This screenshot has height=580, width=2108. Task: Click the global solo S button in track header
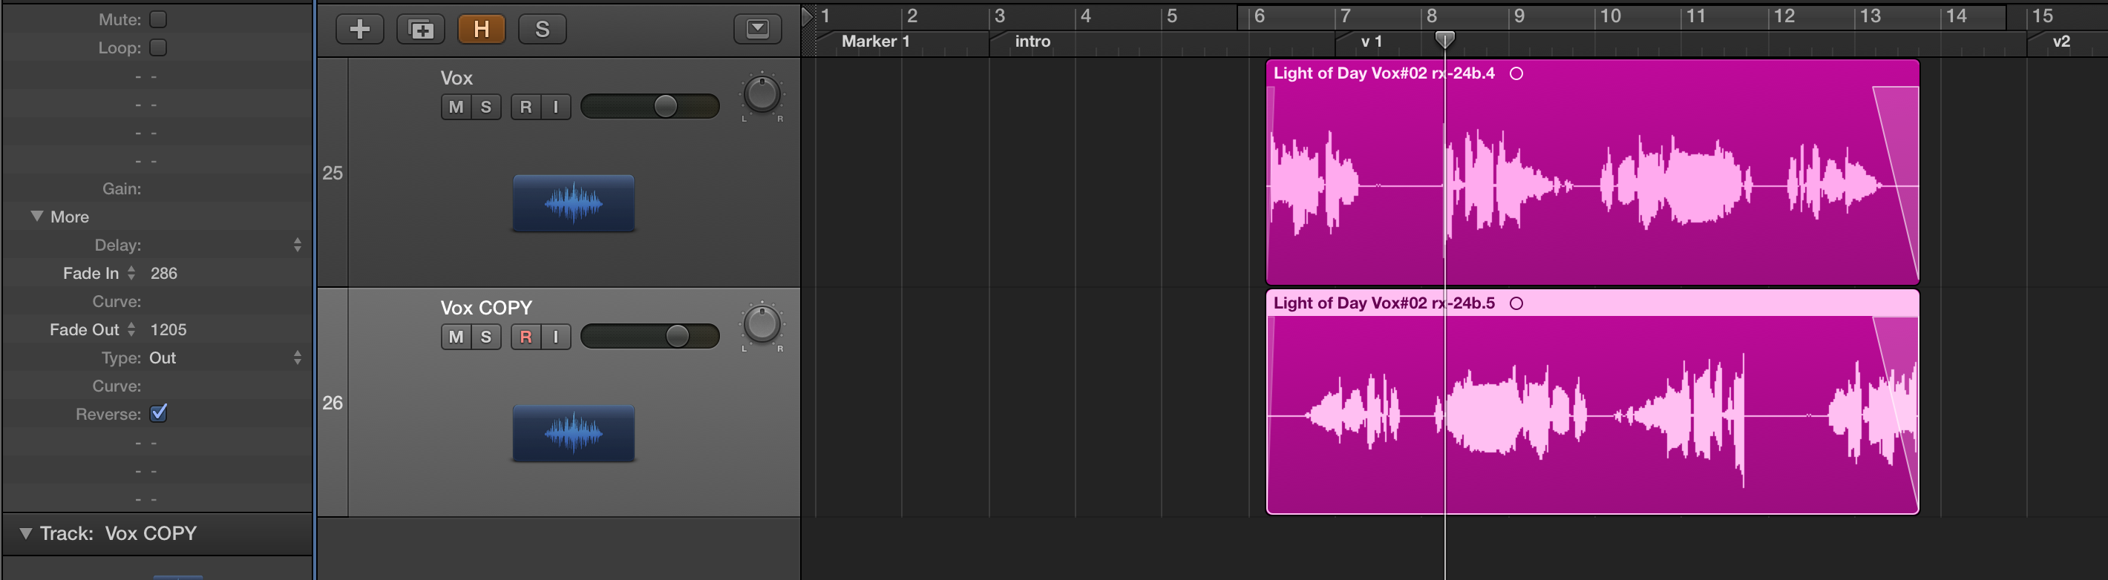click(x=542, y=30)
